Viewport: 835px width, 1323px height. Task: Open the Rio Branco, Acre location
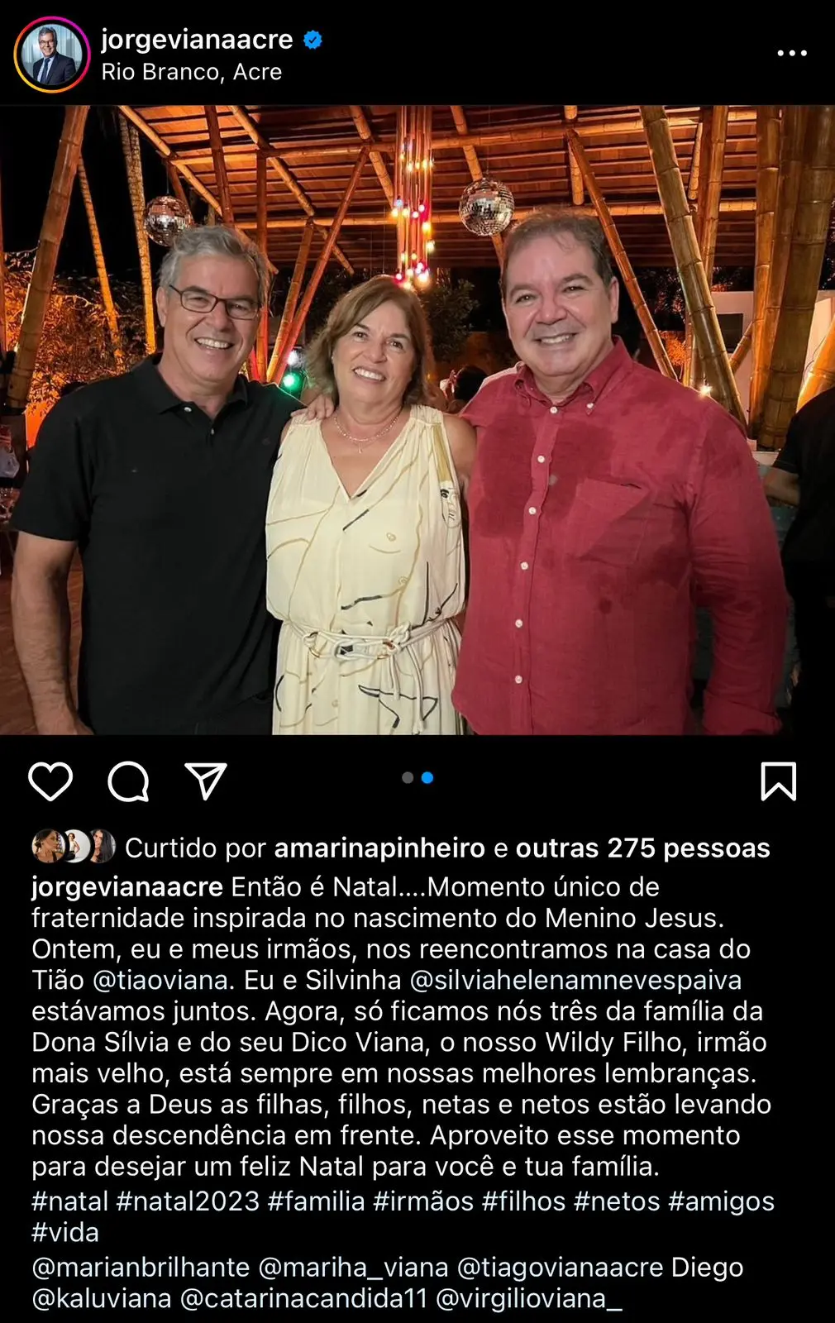192,73
